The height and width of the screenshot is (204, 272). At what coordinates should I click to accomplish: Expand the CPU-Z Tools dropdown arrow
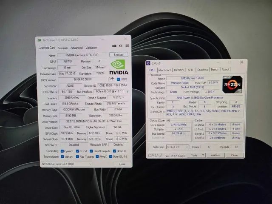tap(203, 155)
